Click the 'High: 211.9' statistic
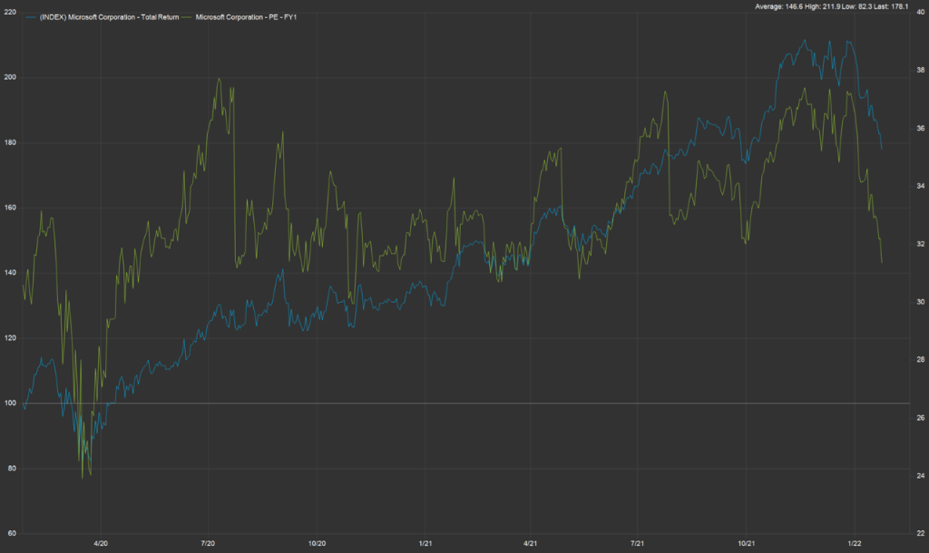Image resolution: width=929 pixels, height=553 pixels. (821, 6)
